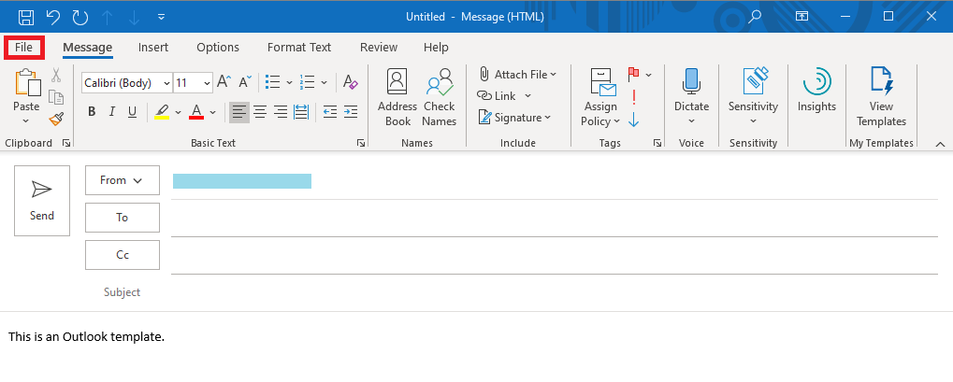Clear all formatting
The width and height of the screenshot is (953, 382).
(350, 82)
